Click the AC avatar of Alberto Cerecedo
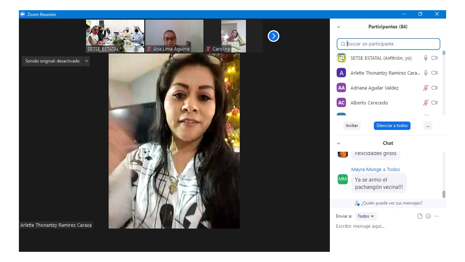The image size is (465, 262). click(x=341, y=103)
